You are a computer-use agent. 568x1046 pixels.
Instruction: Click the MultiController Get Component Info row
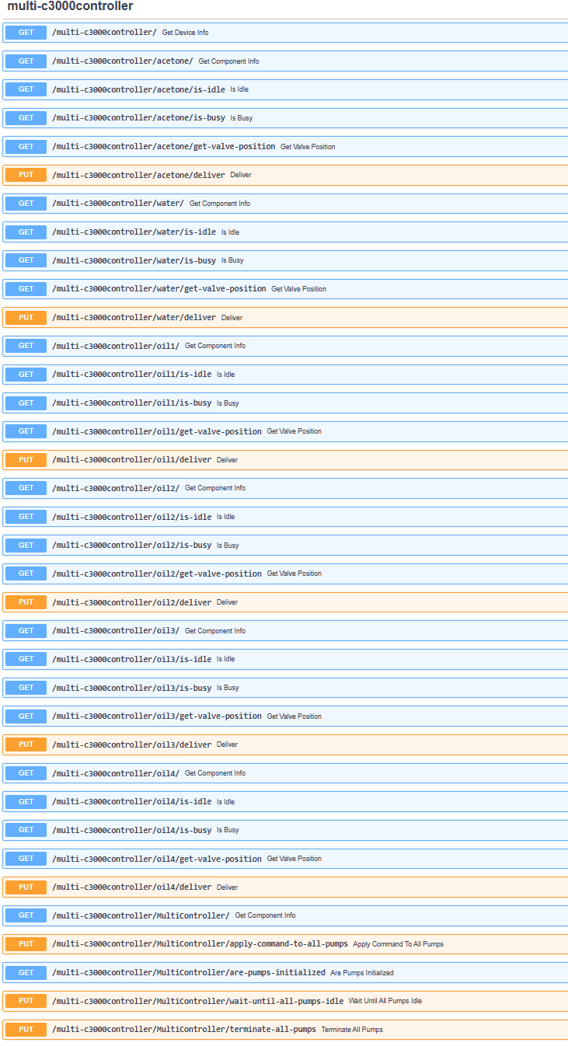tap(285, 915)
